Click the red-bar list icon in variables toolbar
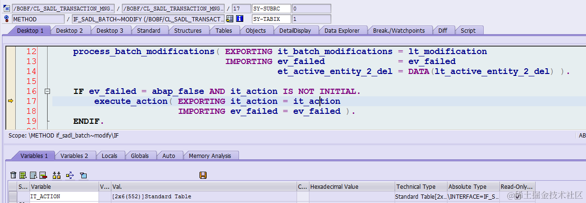This screenshot has height=203, width=586. pos(43,175)
